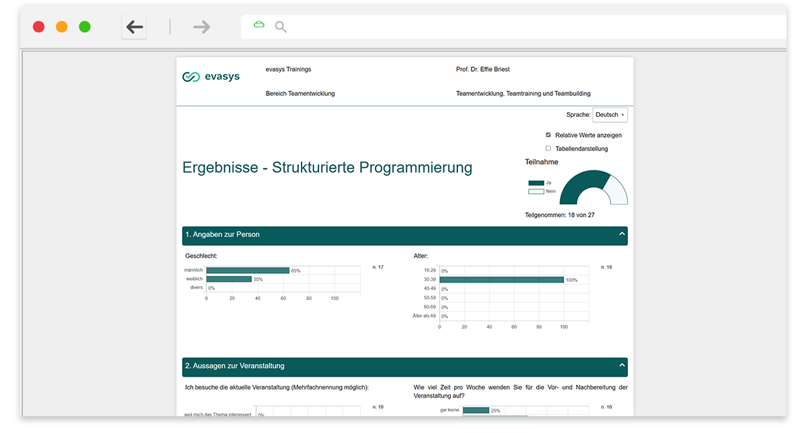Click the 'männlich' 65% bar
This screenshot has height=433, width=806.
[x=247, y=271]
